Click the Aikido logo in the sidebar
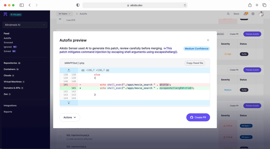Image resolution: width=270 pixels, height=149 pixels. [x=5, y=14]
